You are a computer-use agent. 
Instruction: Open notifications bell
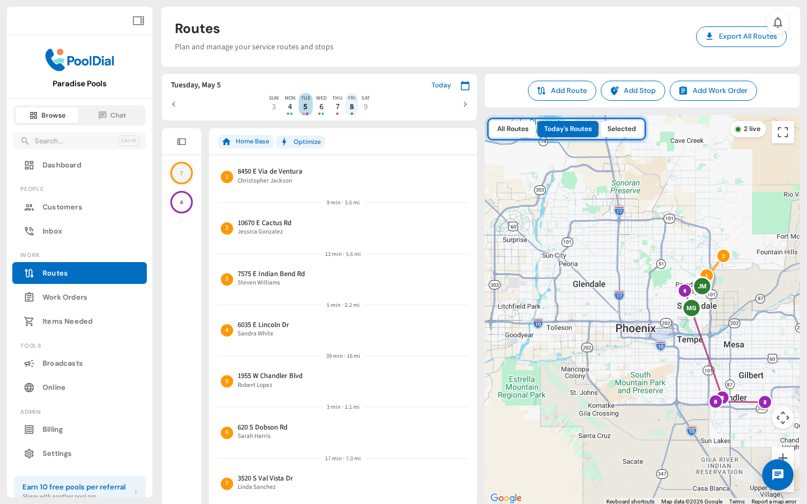[x=778, y=22]
